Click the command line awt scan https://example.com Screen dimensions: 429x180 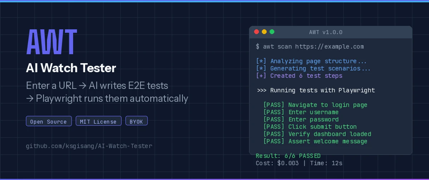tap(310, 47)
